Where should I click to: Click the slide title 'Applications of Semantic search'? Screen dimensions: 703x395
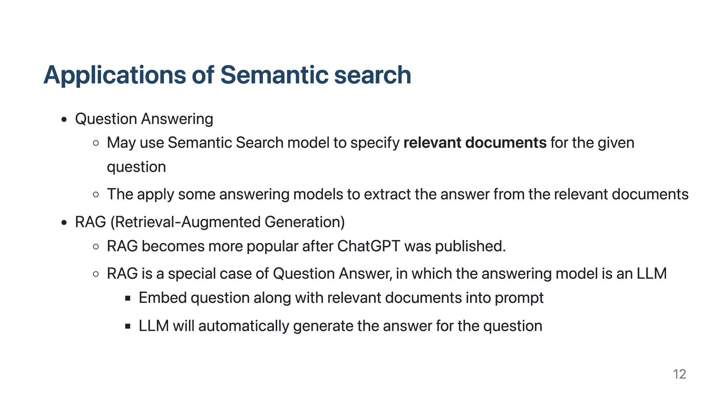pyautogui.click(x=227, y=75)
